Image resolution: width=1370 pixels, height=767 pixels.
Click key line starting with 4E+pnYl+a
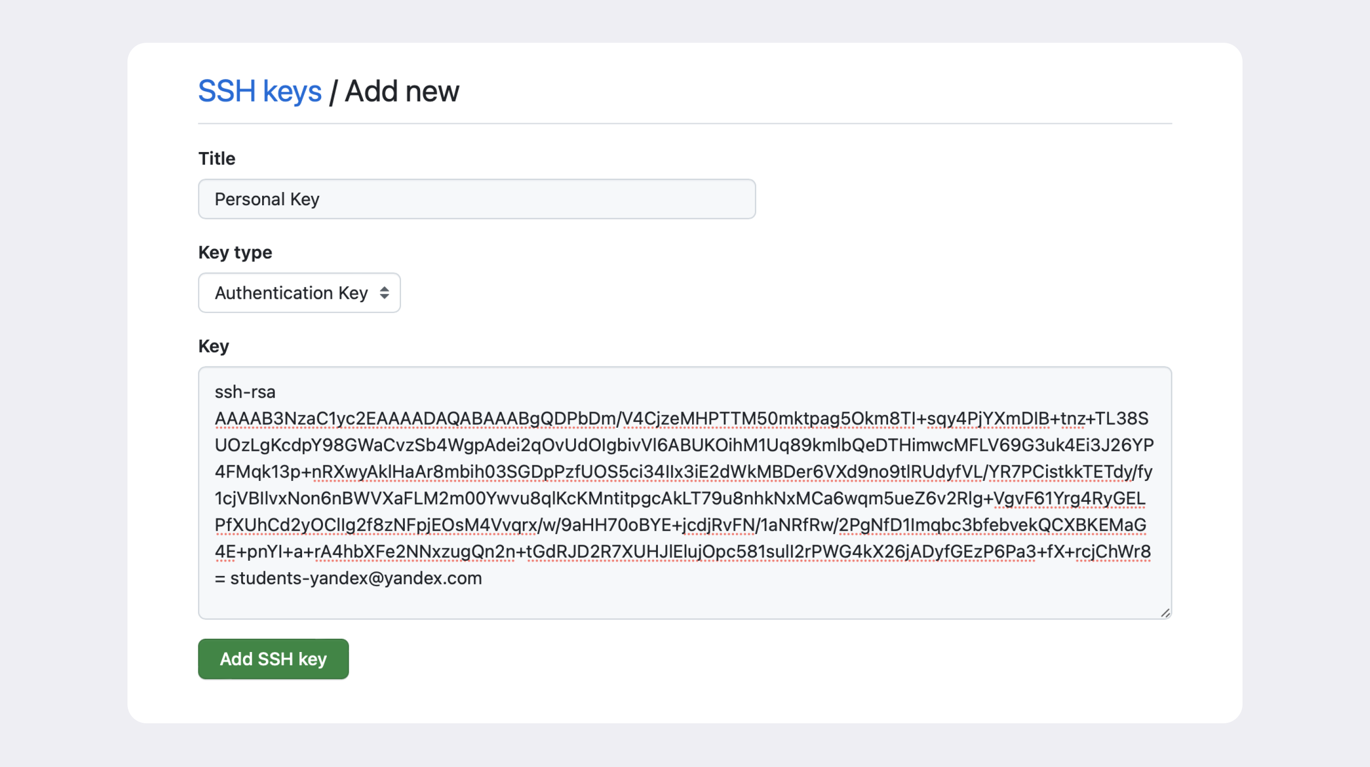click(682, 551)
